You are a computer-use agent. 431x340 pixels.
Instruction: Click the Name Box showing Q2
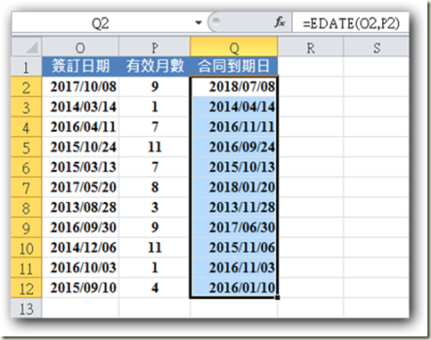click(101, 23)
